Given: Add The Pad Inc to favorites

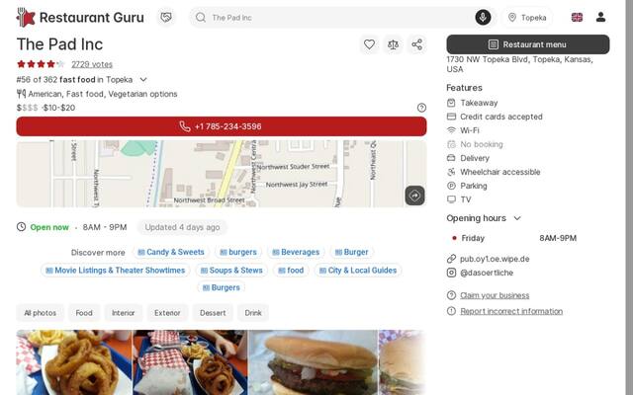Looking at the screenshot, I should click(x=369, y=44).
